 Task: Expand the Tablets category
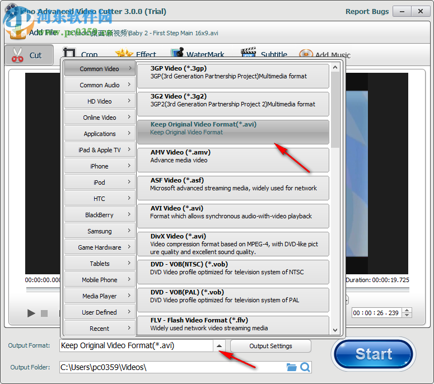(100, 264)
